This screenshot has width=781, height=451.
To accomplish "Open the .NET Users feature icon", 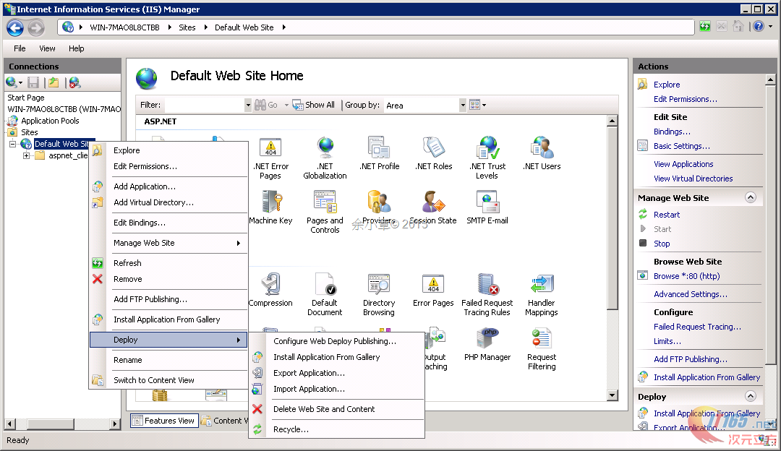I will 542,148.
